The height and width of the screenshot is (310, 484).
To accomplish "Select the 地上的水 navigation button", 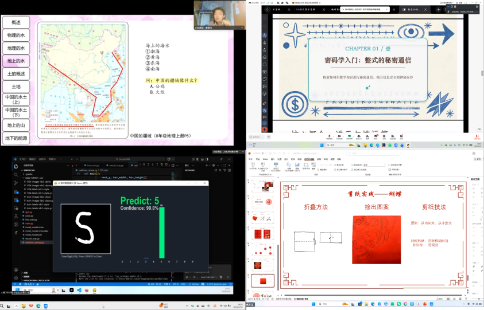I will [16, 61].
